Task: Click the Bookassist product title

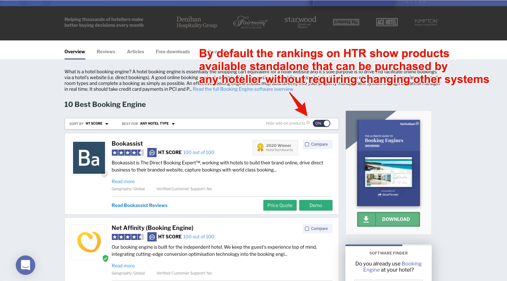Action: pos(127,144)
